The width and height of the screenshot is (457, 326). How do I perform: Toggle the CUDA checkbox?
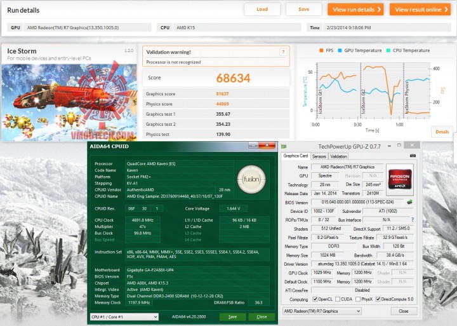338,299
